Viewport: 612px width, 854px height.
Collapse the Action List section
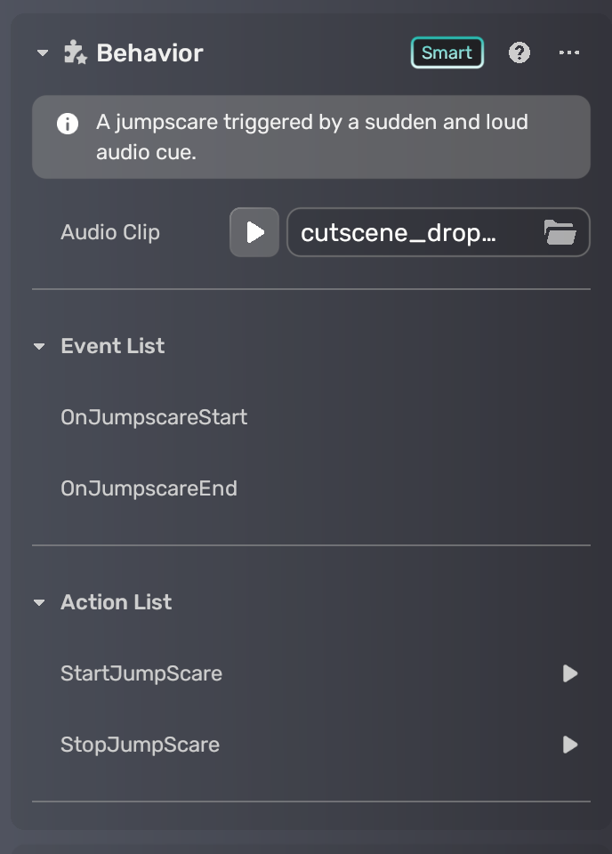click(39, 602)
